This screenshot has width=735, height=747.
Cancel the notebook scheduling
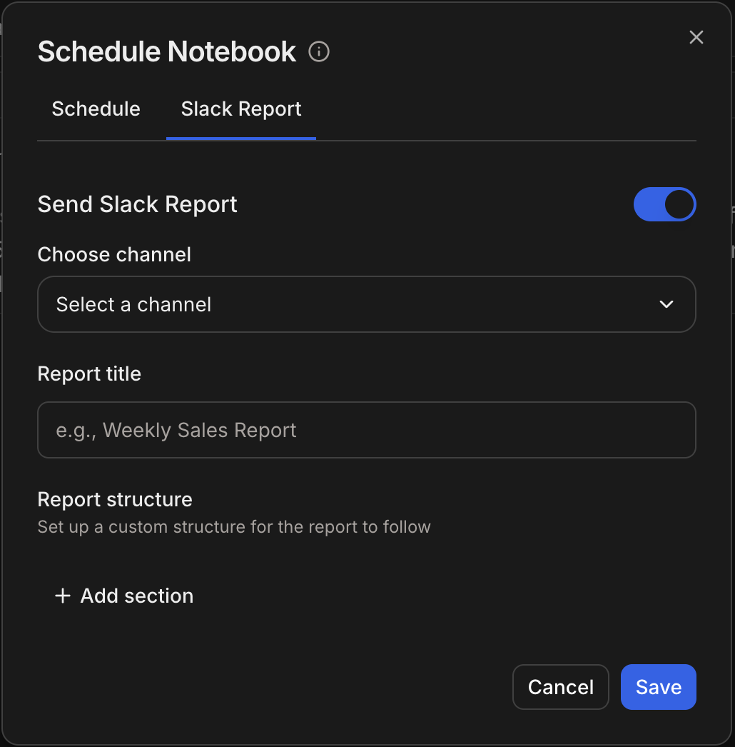point(560,686)
